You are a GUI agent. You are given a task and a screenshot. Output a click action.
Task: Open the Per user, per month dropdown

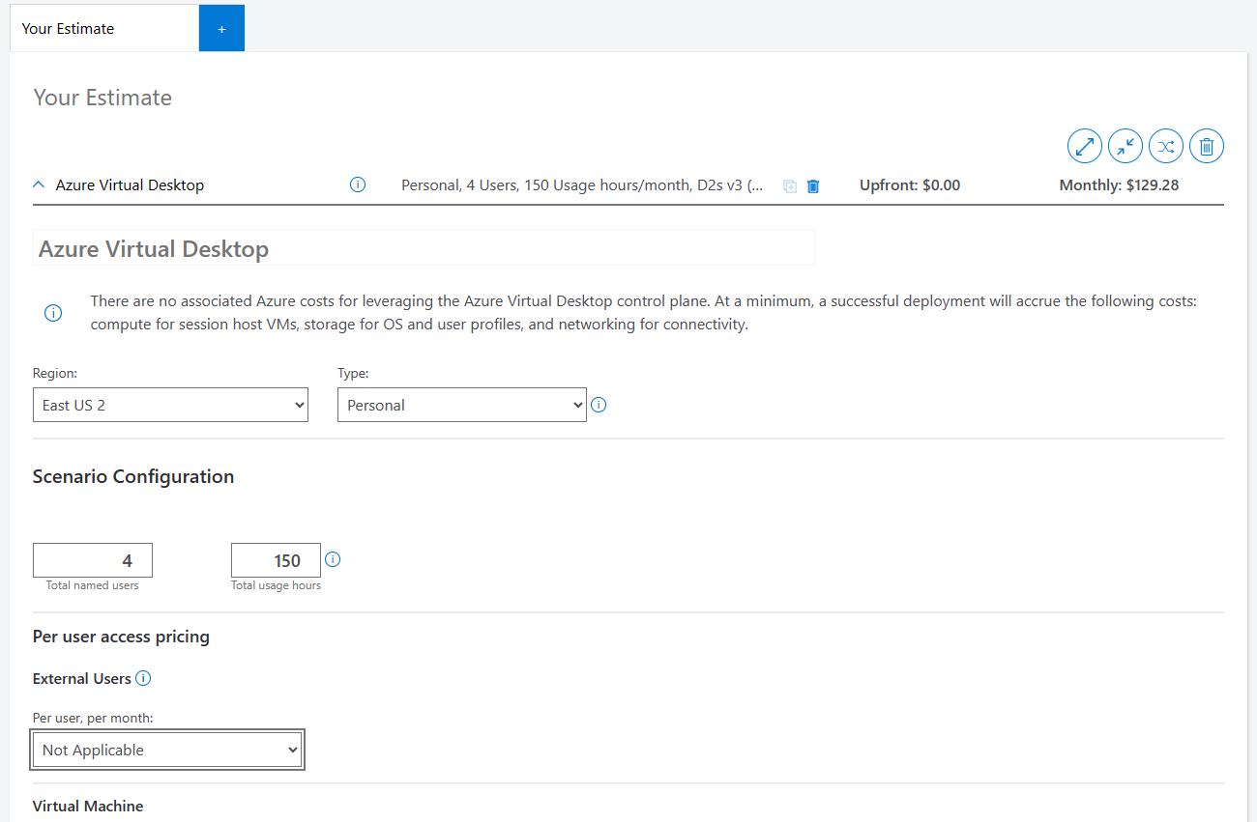(x=168, y=750)
